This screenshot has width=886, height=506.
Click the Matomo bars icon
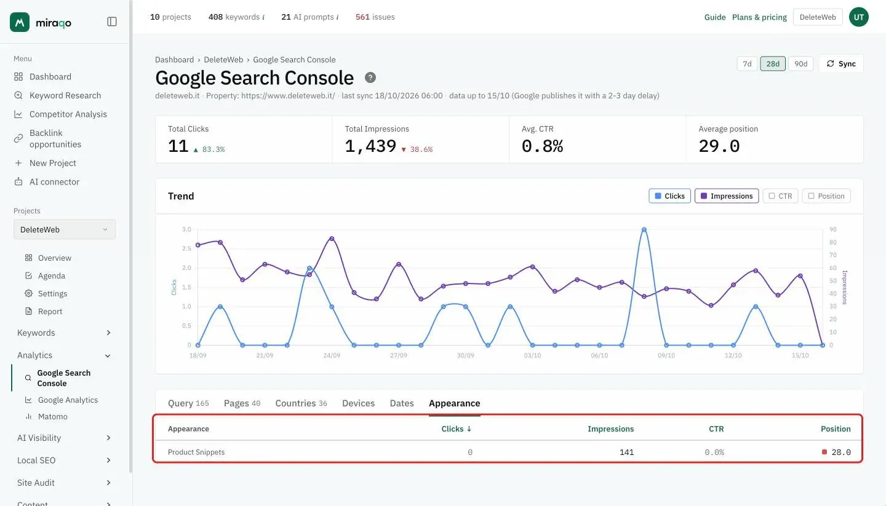click(28, 416)
